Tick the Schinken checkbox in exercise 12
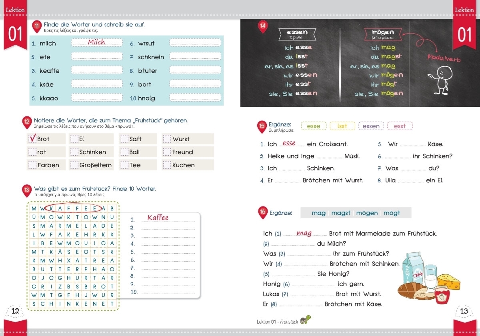 click(x=74, y=152)
